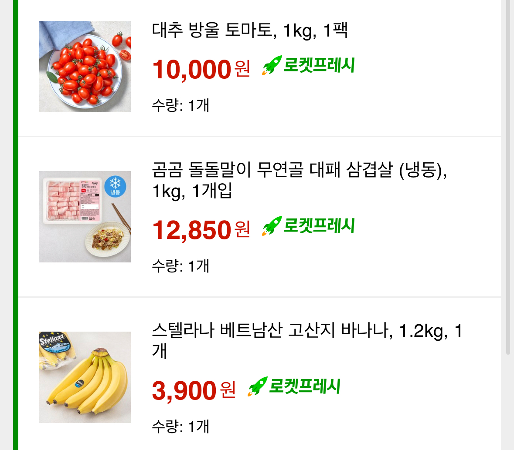The height and width of the screenshot is (450, 514).
Task: Click the 10,000원 price
Action: (201, 69)
